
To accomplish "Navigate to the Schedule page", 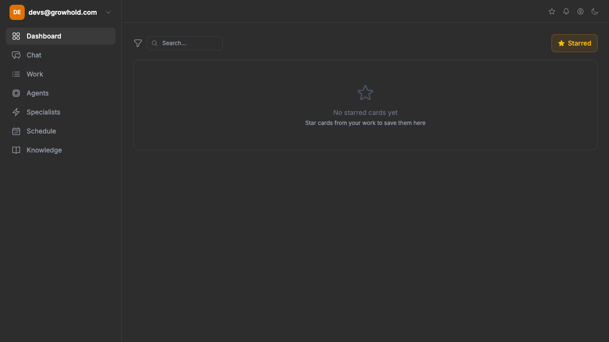I will click(41, 131).
